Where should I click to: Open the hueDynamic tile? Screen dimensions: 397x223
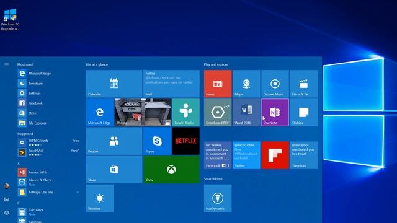point(218,198)
